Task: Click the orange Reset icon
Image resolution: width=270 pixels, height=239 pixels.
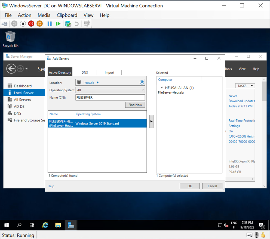Action: point(39,24)
